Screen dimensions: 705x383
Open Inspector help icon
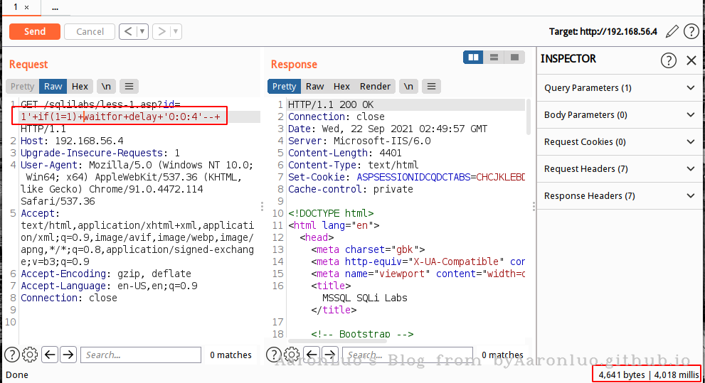tap(669, 60)
